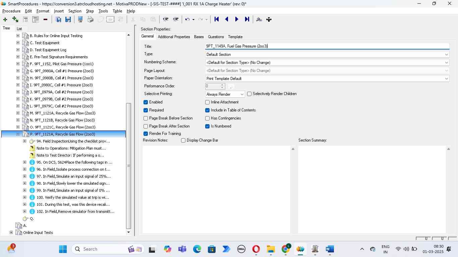The image size is (458, 257).
Task: Jump to first item with skip-back arrow
Action: (217, 19)
